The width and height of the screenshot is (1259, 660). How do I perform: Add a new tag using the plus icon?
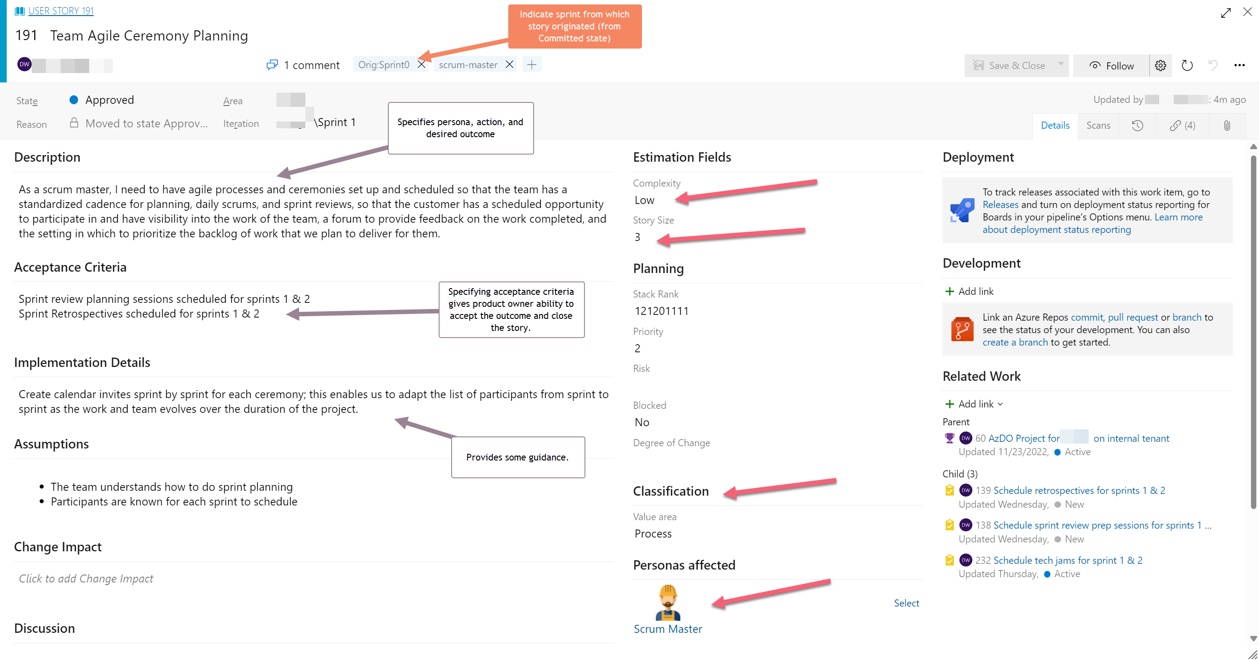532,64
